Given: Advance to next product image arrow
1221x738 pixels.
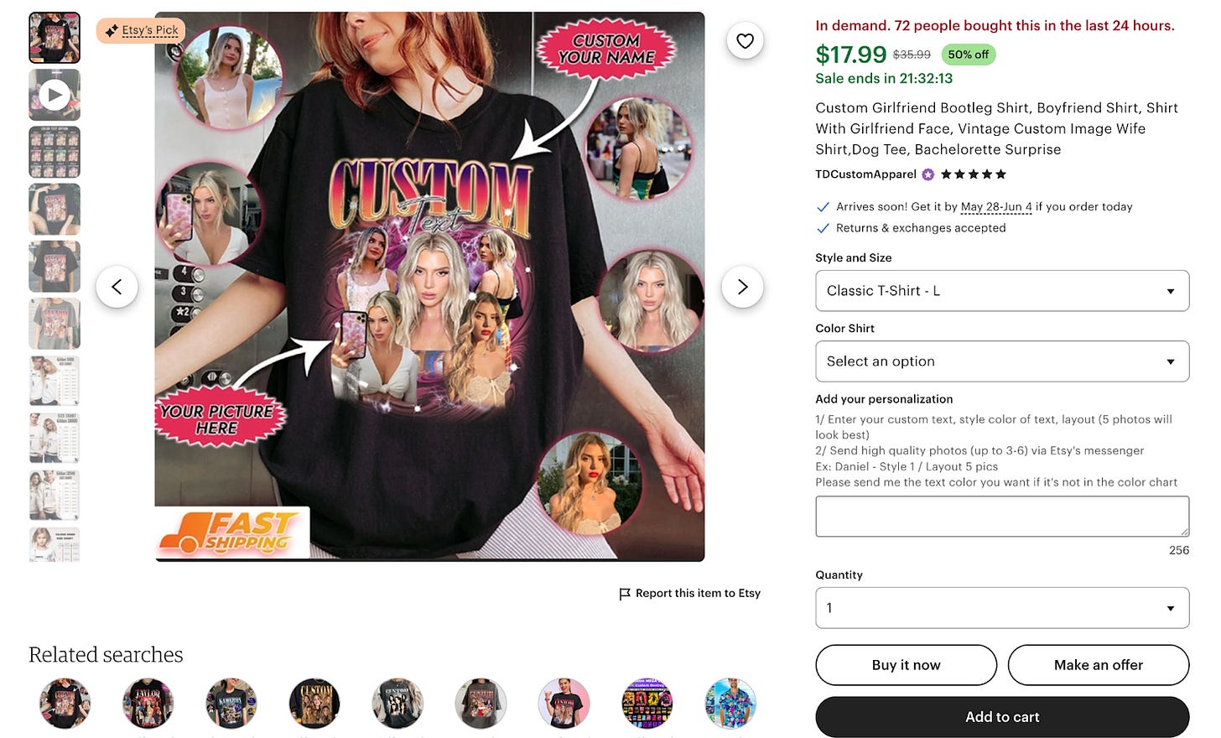Looking at the screenshot, I should 742,287.
